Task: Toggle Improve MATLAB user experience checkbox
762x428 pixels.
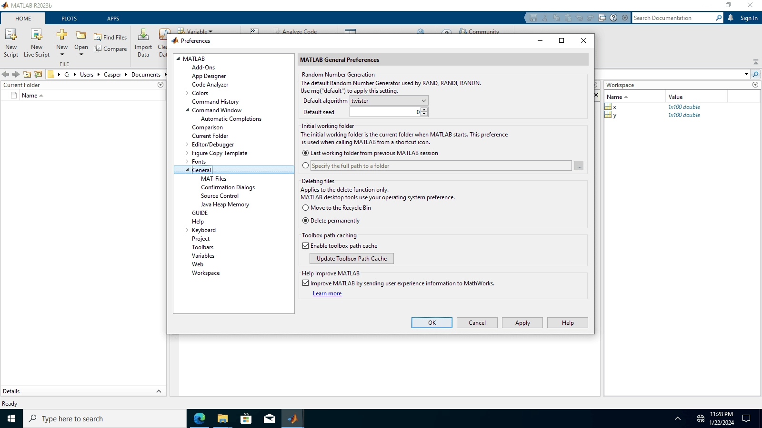Action: pos(306,283)
